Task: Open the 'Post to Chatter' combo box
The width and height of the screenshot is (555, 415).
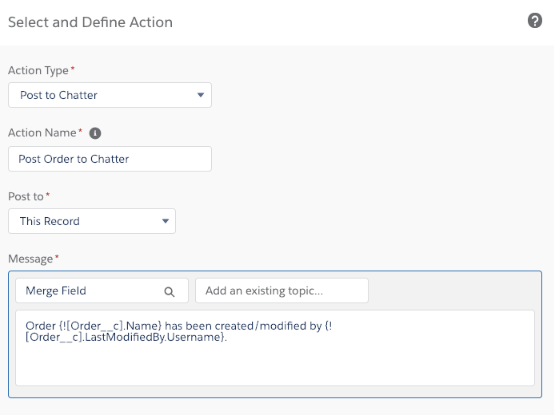Action: pos(110,95)
